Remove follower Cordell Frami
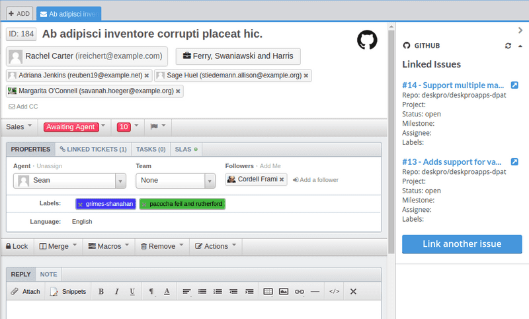 [x=282, y=179]
